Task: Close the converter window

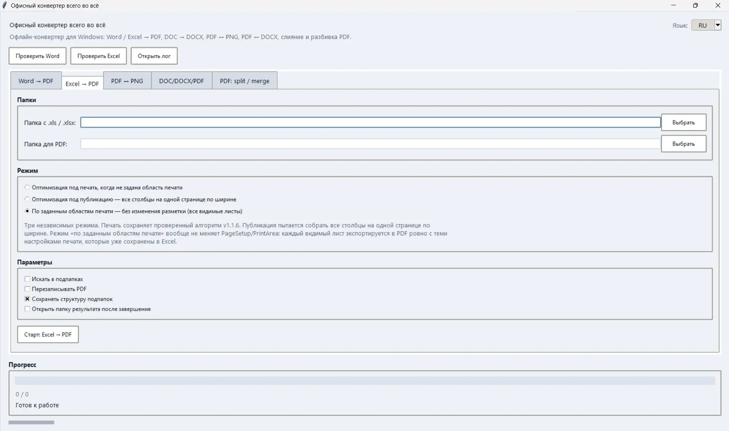Action: (x=718, y=5)
